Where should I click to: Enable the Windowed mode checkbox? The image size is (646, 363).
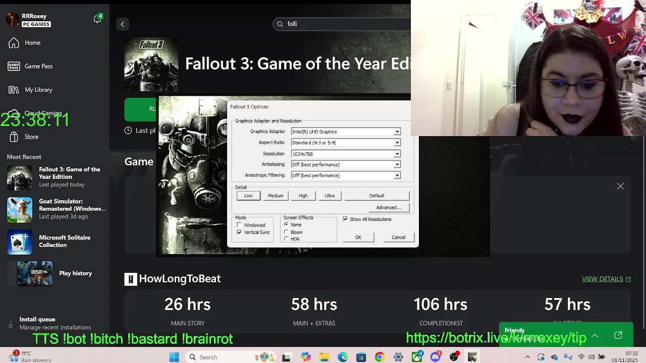coord(239,225)
